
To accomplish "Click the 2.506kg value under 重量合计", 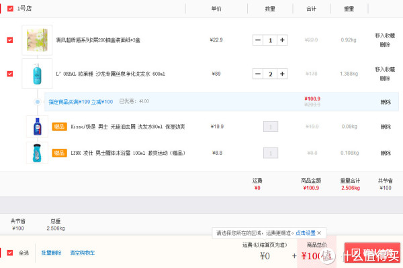I will 351,188.
